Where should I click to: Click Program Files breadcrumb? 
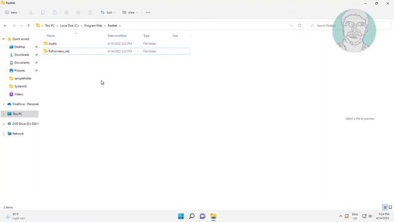(x=93, y=26)
